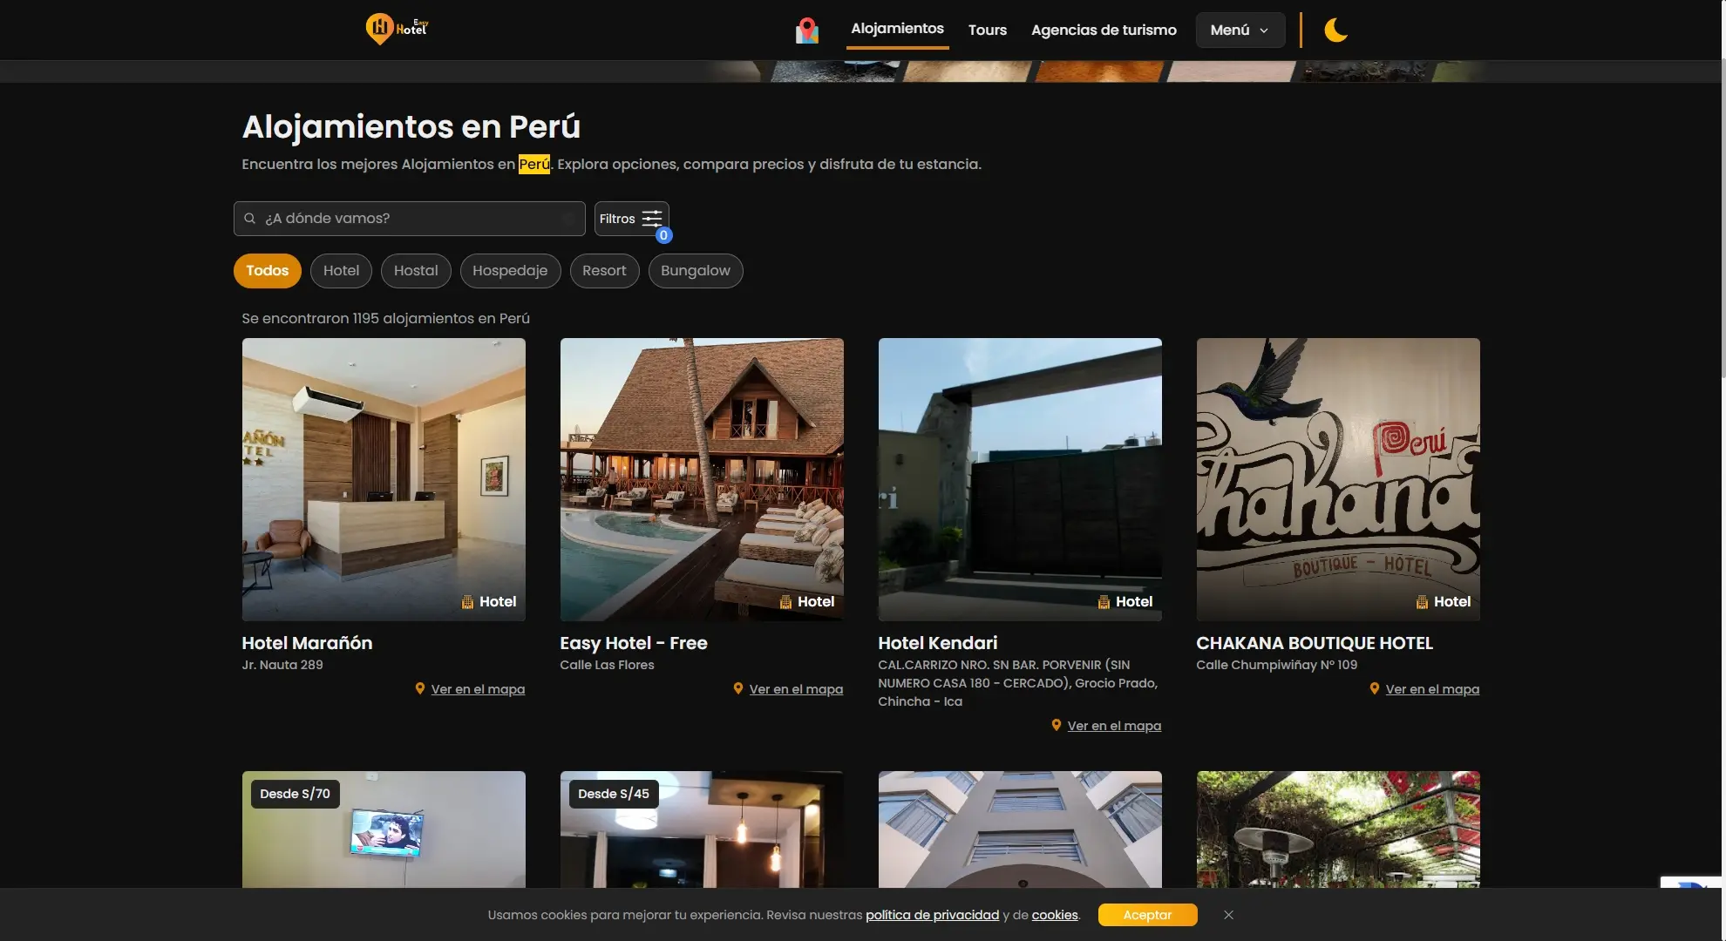
Task: Click map pin under Hotel Kendari address
Action: click(1057, 725)
